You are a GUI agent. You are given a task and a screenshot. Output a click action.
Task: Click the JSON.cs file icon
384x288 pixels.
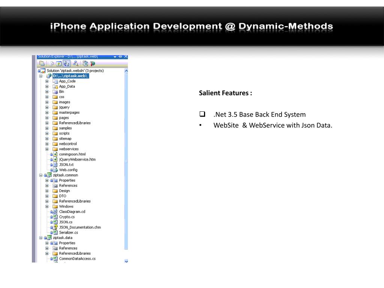[55, 222]
